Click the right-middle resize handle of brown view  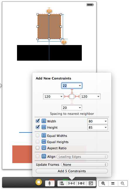[61, 26]
